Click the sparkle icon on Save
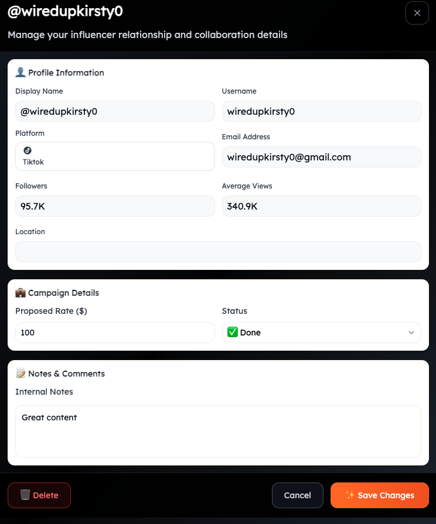 pyautogui.click(x=350, y=495)
